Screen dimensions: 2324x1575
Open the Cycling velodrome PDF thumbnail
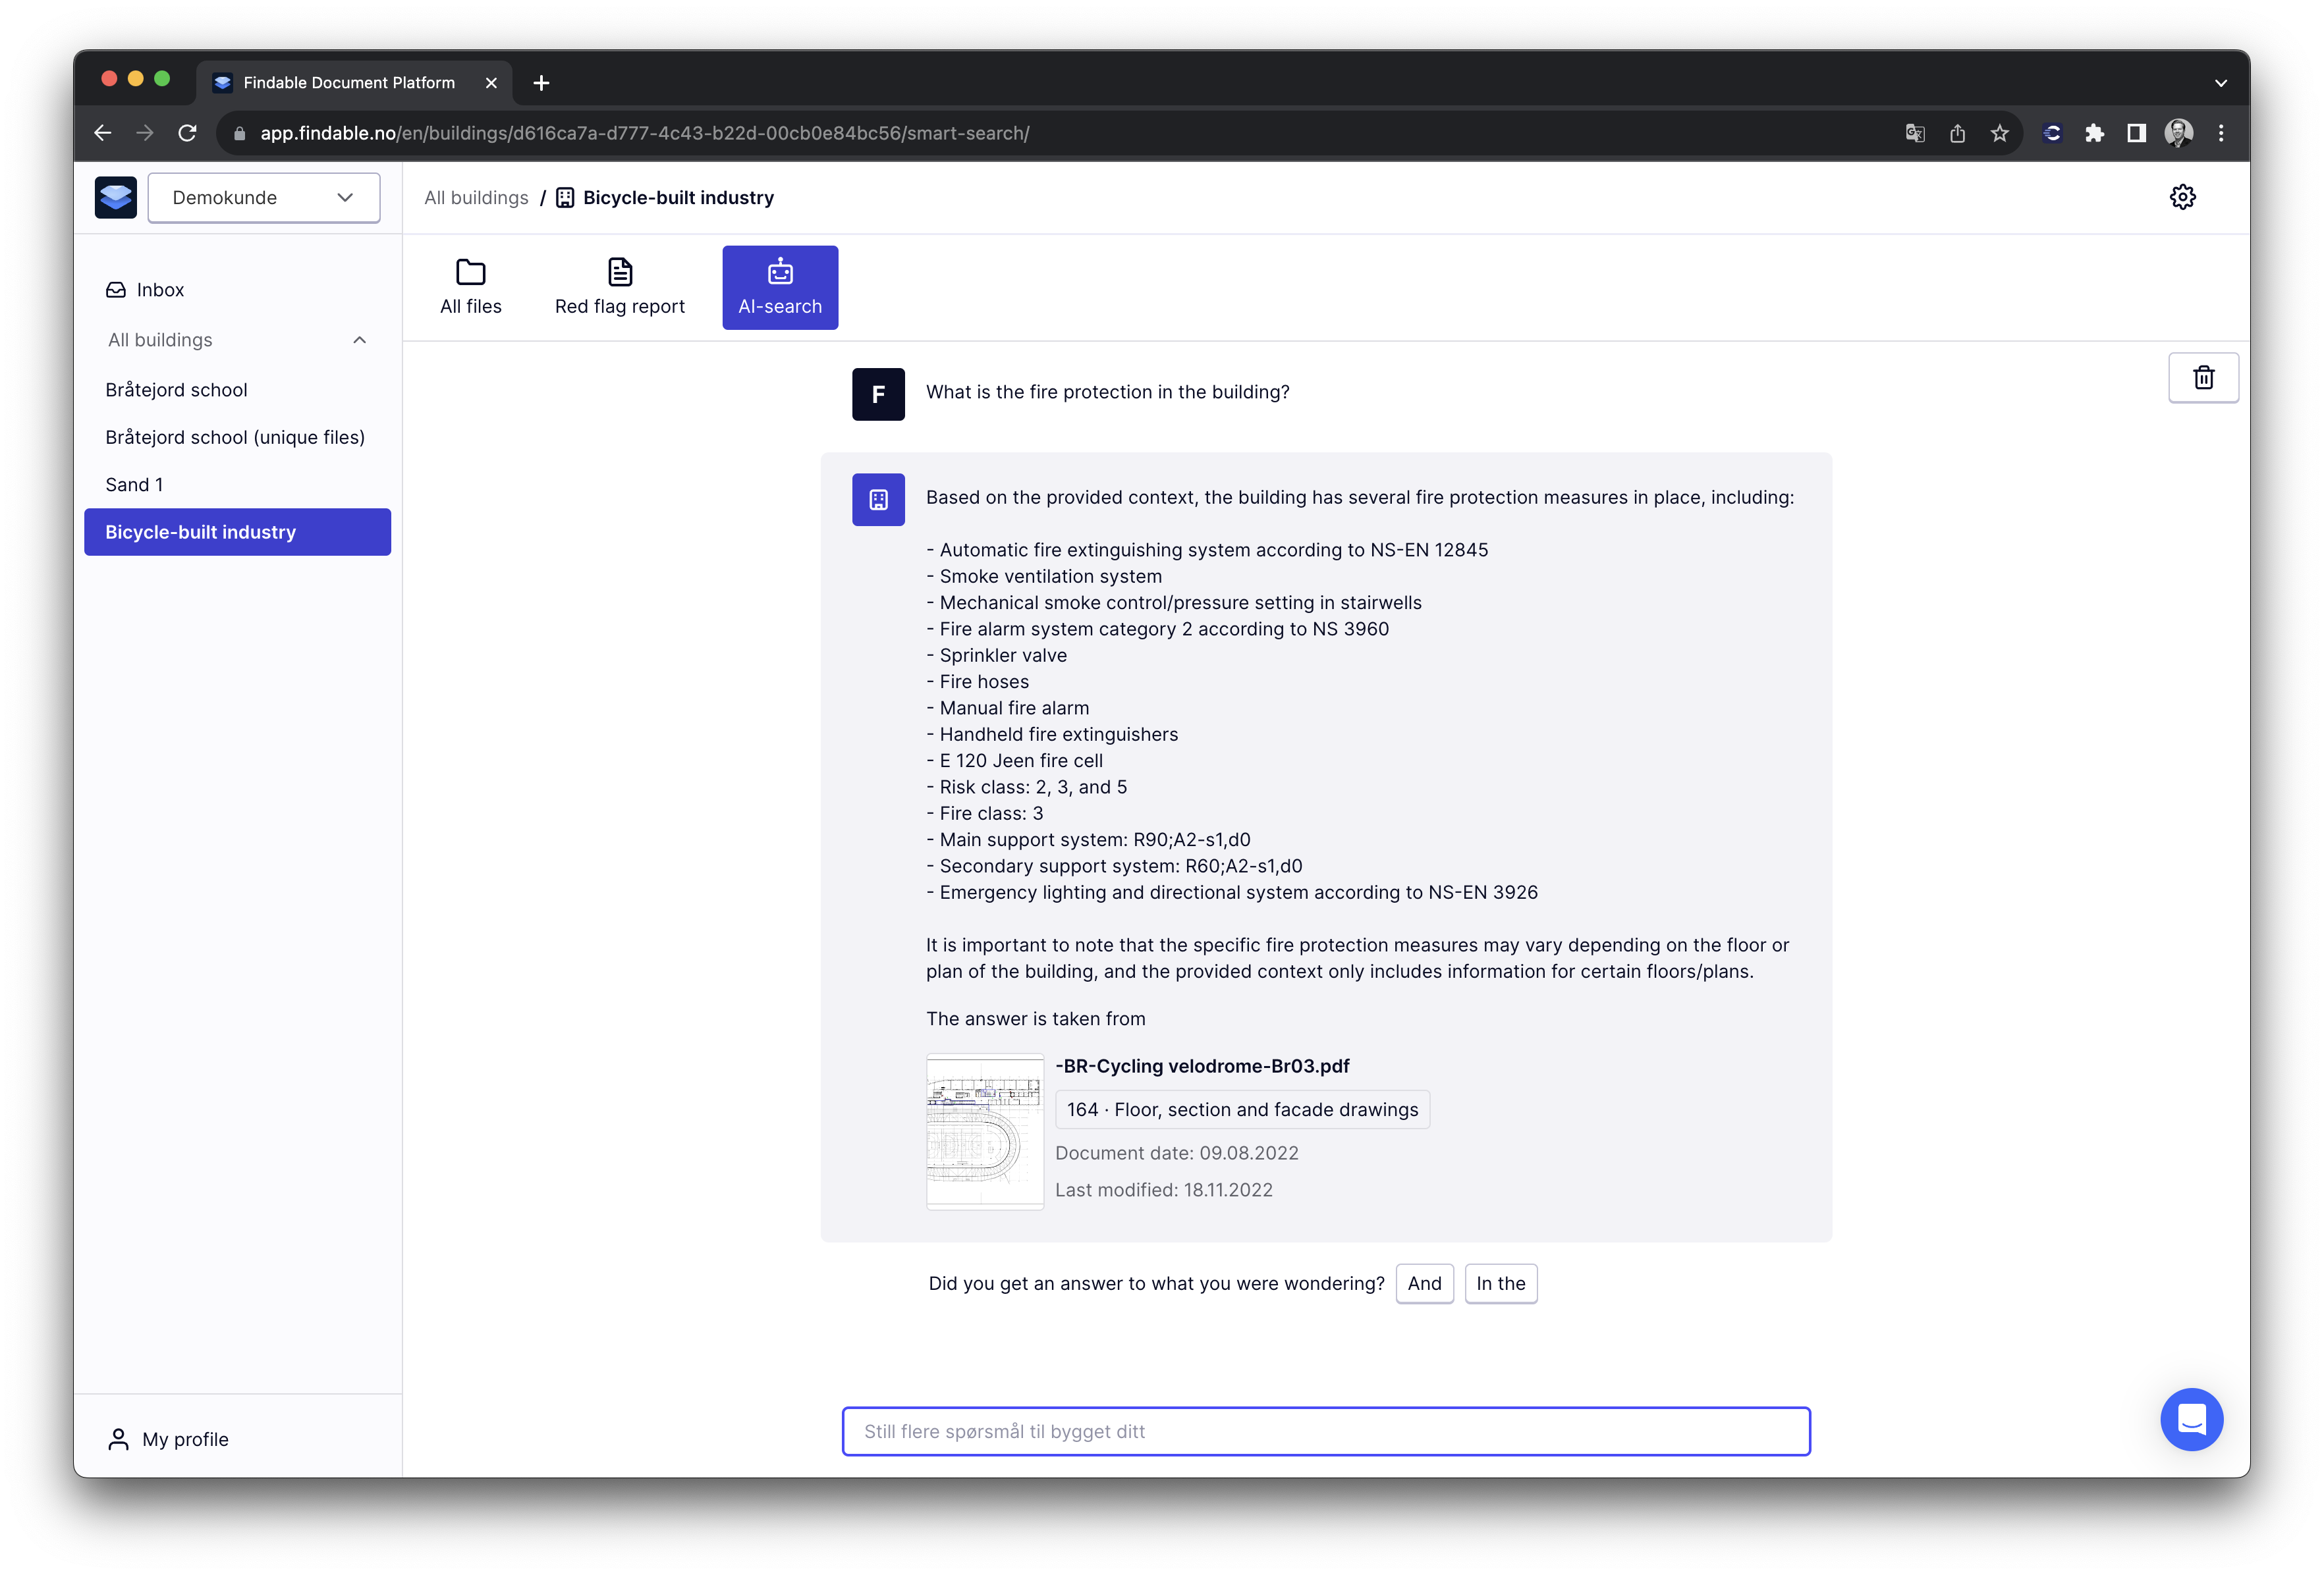pyautogui.click(x=984, y=1131)
